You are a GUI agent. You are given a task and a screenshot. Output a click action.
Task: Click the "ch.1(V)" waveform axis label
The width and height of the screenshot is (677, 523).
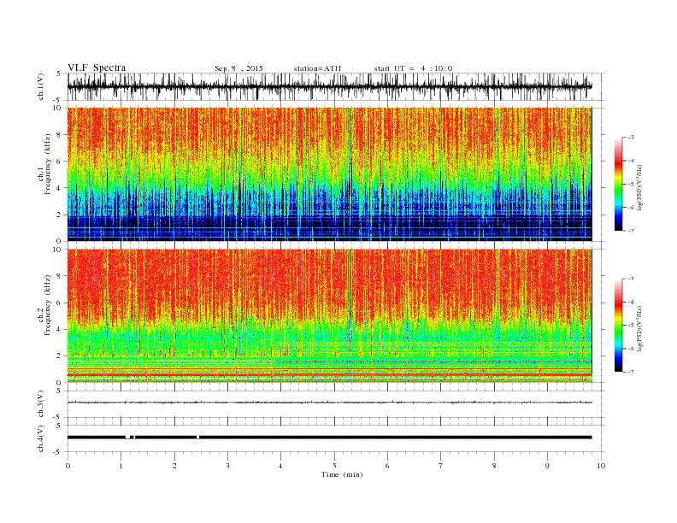point(41,86)
